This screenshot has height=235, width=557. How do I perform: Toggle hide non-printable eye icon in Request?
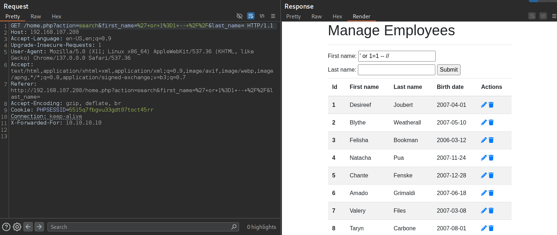tap(239, 16)
